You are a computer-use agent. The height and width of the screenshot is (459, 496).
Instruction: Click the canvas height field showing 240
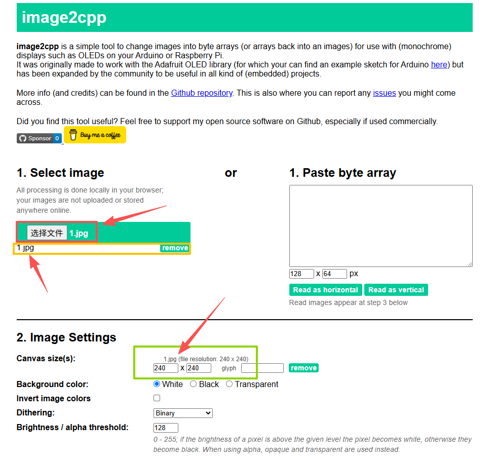(199, 368)
